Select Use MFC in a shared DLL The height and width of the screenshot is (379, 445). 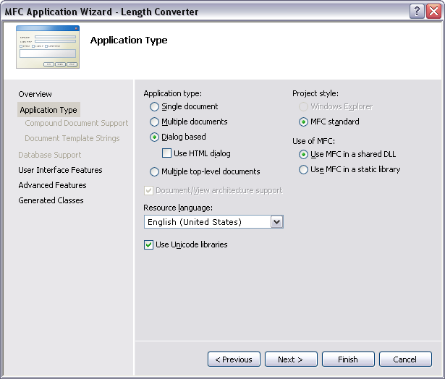[x=303, y=154]
